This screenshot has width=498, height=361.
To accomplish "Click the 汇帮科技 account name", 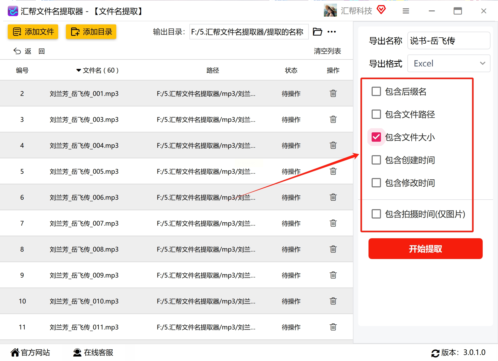I will coord(356,11).
